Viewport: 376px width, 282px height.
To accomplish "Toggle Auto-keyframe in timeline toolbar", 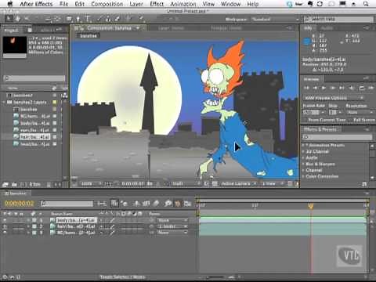I will click(178, 204).
